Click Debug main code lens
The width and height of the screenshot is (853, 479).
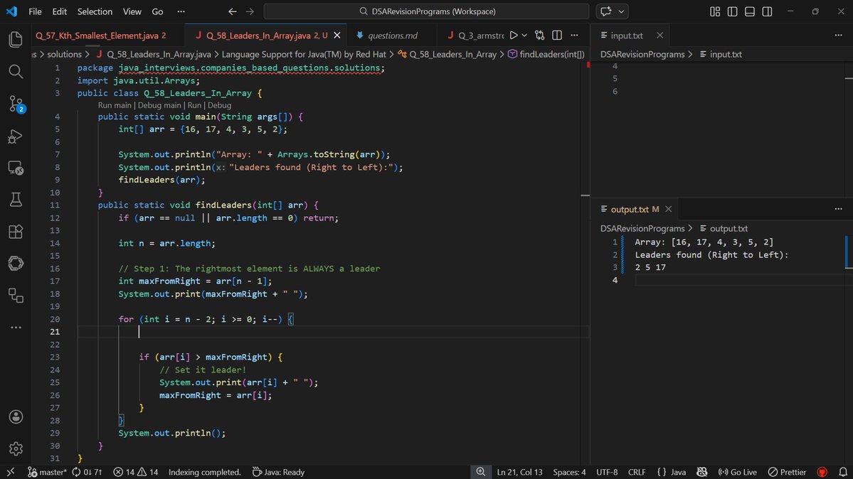click(x=159, y=105)
